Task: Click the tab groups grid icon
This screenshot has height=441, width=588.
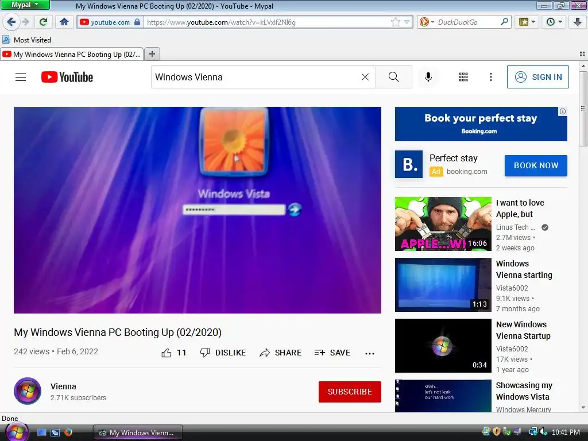Action: click(x=582, y=54)
